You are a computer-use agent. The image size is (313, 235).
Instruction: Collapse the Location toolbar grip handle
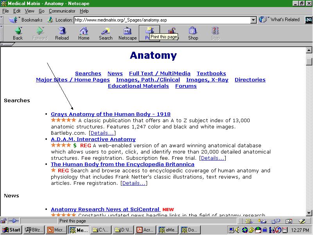[x=2, y=20]
